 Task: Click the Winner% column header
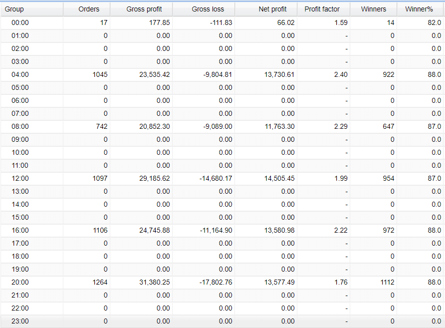(419, 9)
